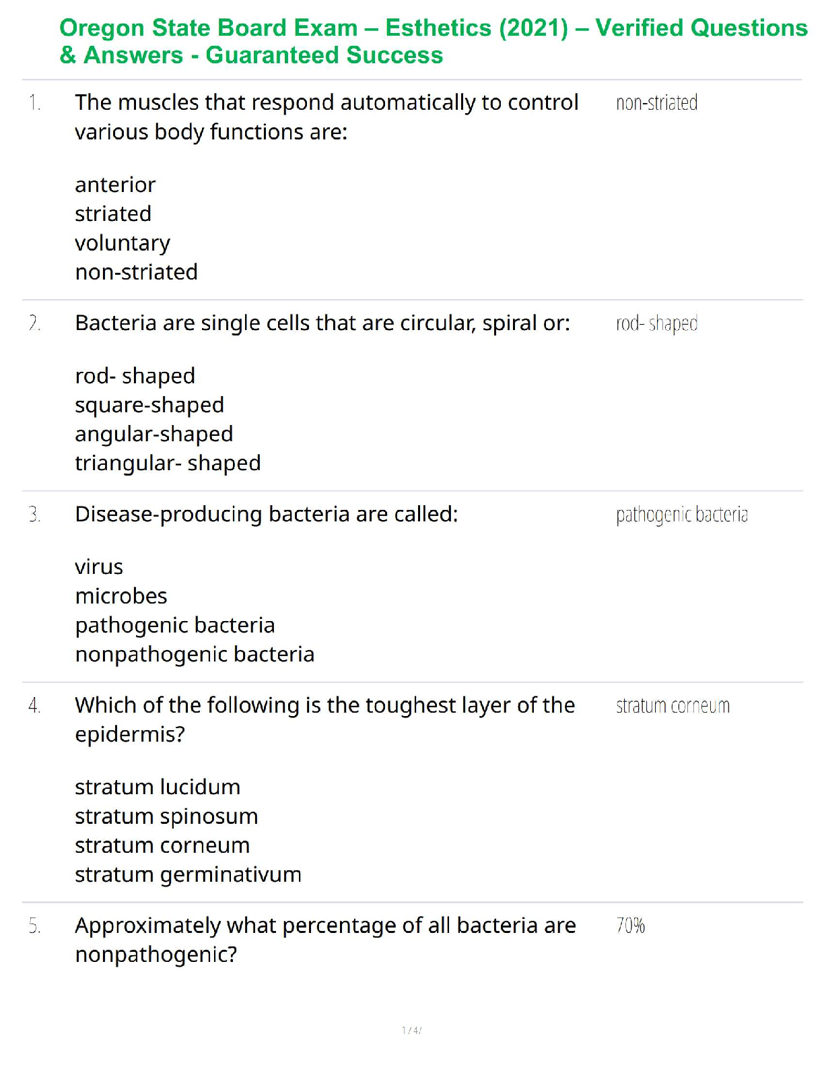The width and height of the screenshot is (824, 1067).
Task: Choose the 'voluntary' answer option
Action: tap(123, 243)
